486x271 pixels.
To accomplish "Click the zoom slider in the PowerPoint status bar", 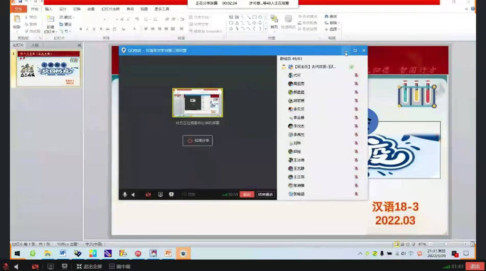I will pos(446,244).
